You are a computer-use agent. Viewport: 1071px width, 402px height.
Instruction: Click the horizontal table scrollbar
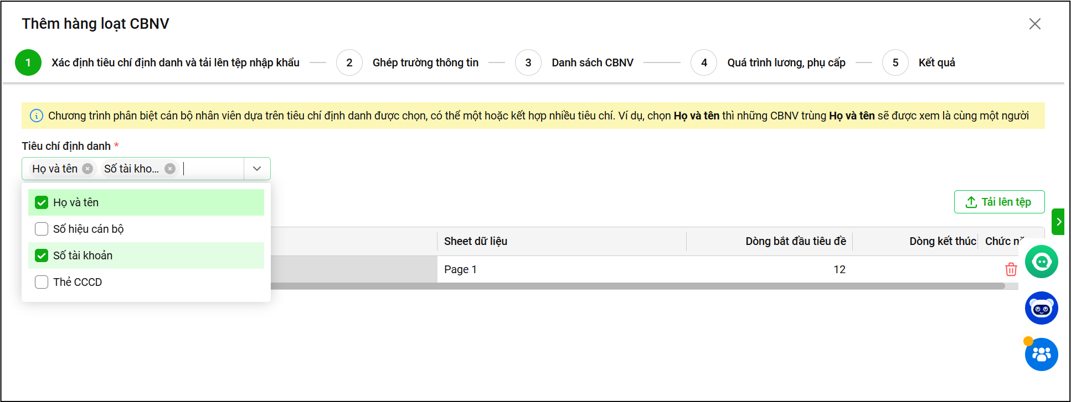click(637, 286)
